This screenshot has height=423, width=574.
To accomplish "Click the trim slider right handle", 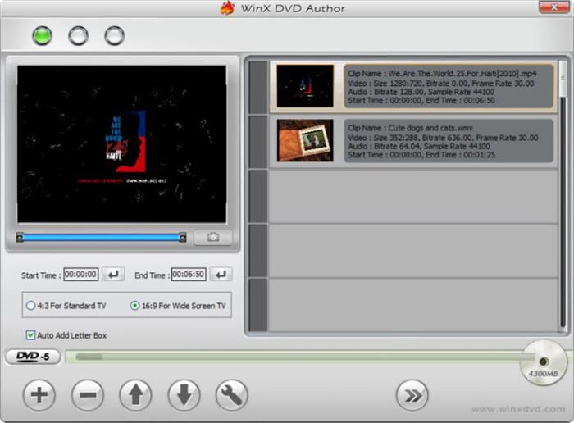I will coord(182,238).
